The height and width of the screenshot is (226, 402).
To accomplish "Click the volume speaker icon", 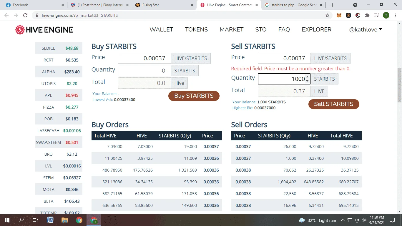I will point(363,220).
